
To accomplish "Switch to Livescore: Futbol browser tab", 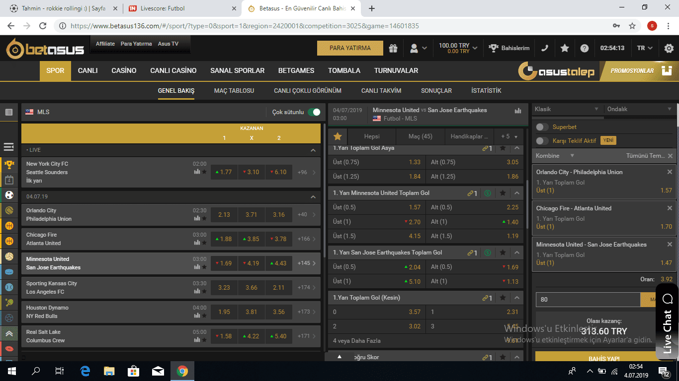I will pyautogui.click(x=182, y=8).
